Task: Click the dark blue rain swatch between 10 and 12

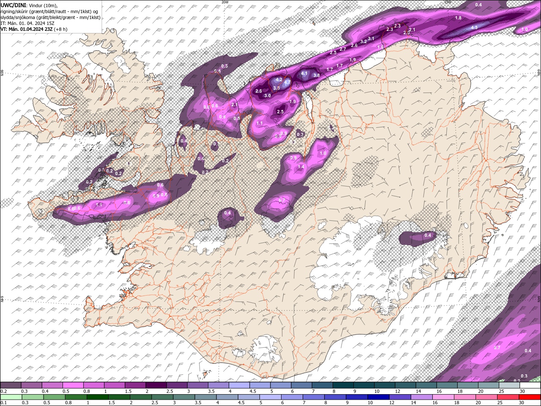Action: click(378, 397)
